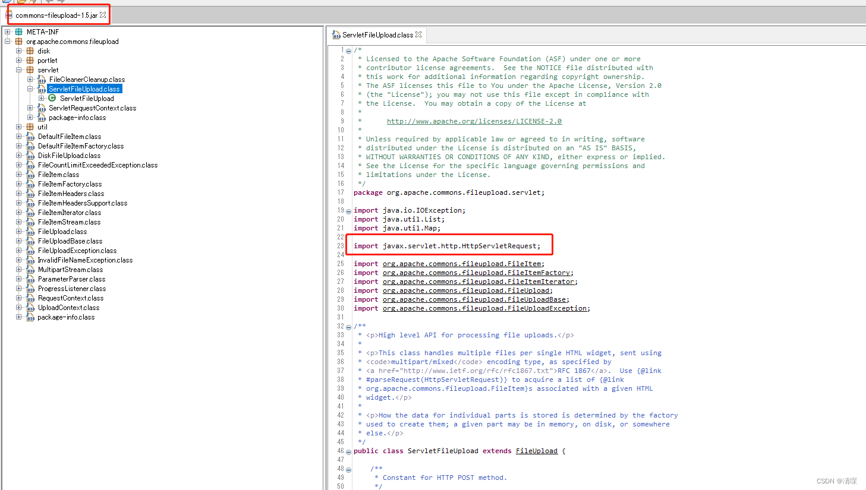Open the FileUpload superclass link after extends

tap(537, 451)
